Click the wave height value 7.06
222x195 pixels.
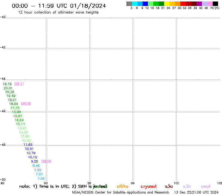41,178
